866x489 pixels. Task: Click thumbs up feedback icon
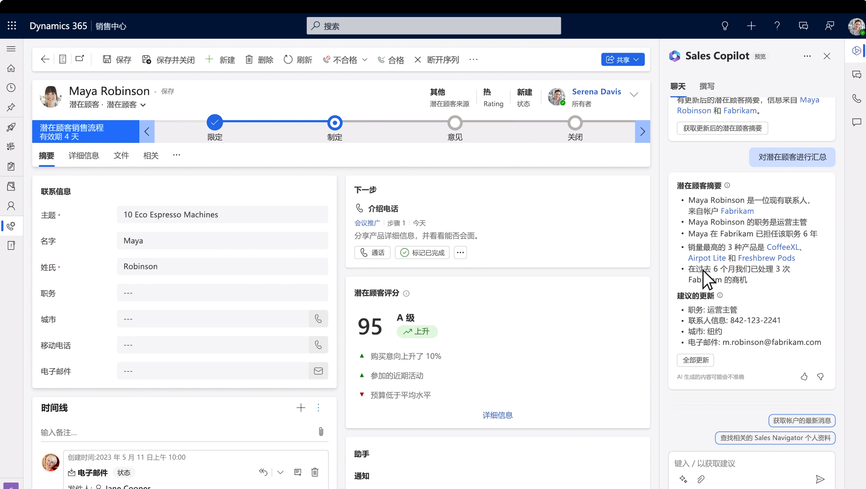click(x=804, y=377)
